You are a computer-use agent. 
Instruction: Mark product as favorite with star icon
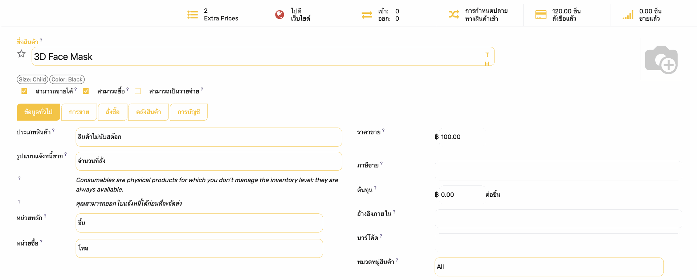(21, 54)
